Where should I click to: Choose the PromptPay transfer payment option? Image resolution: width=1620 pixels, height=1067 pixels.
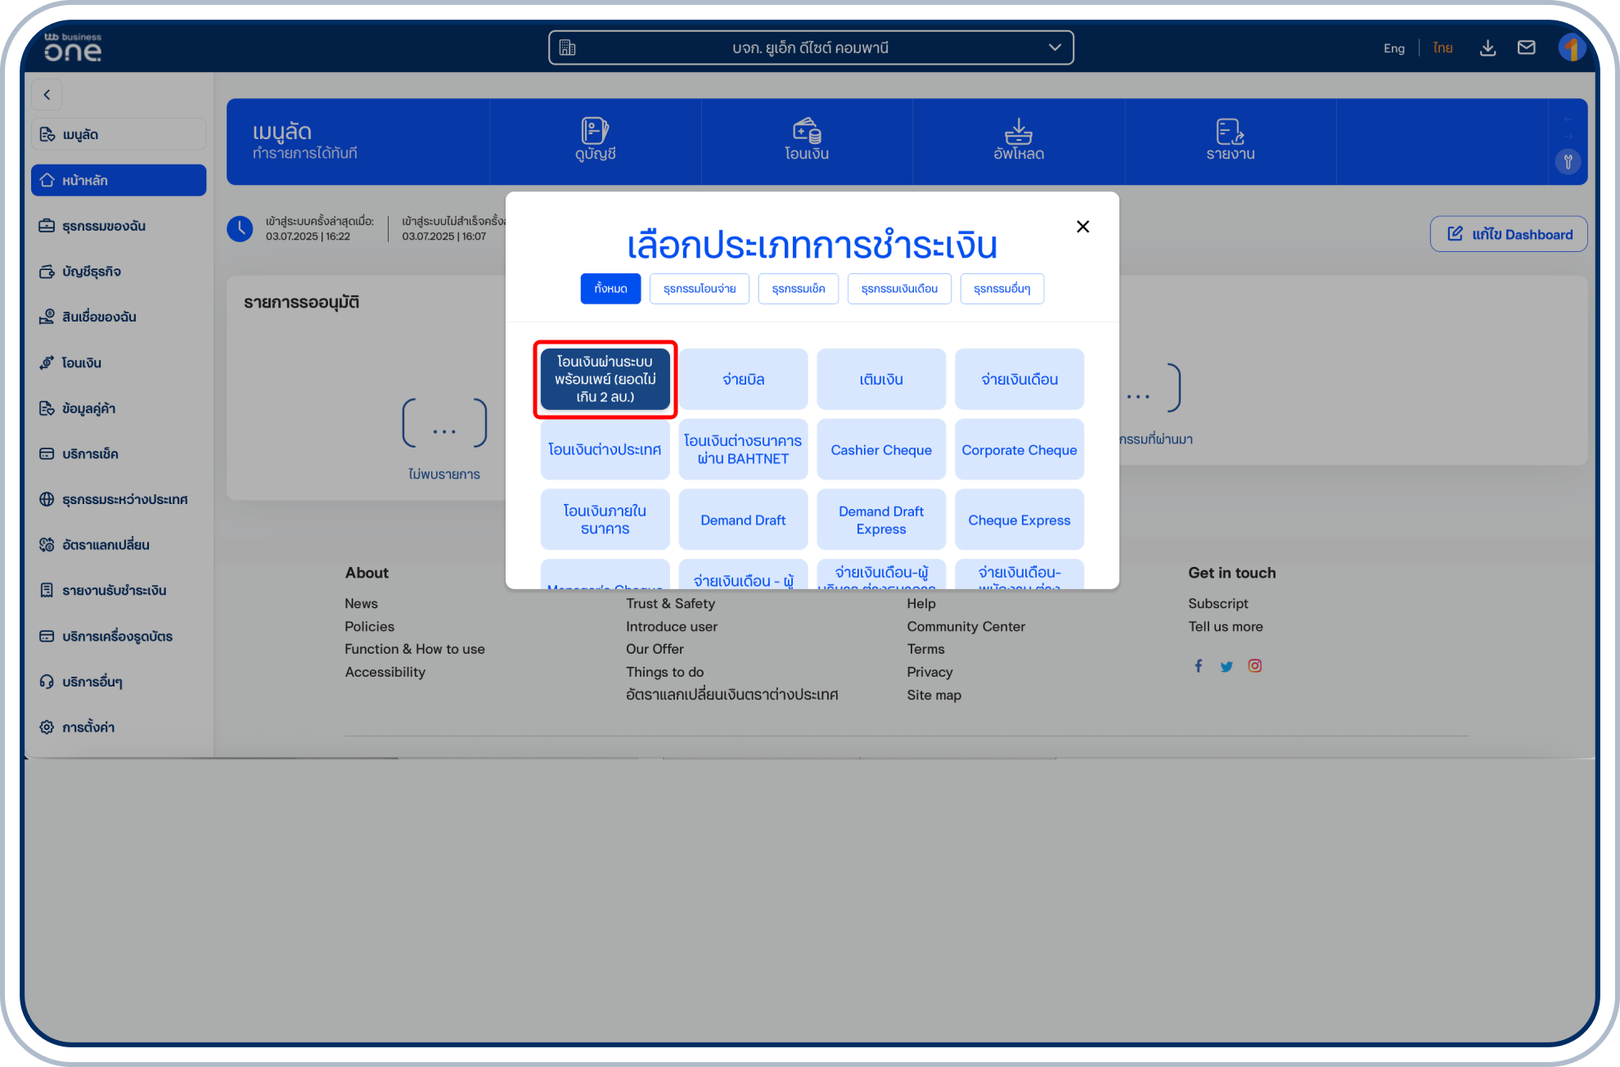(605, 379)
